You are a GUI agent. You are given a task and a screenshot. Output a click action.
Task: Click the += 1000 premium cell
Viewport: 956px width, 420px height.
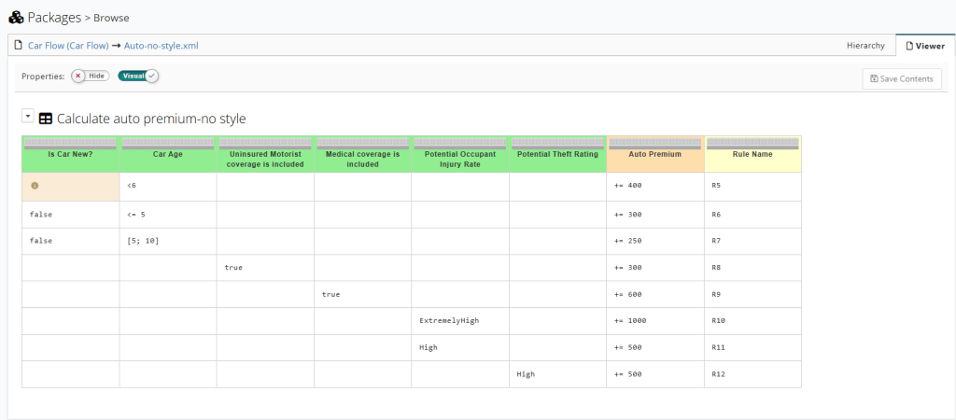pos(655,321)
